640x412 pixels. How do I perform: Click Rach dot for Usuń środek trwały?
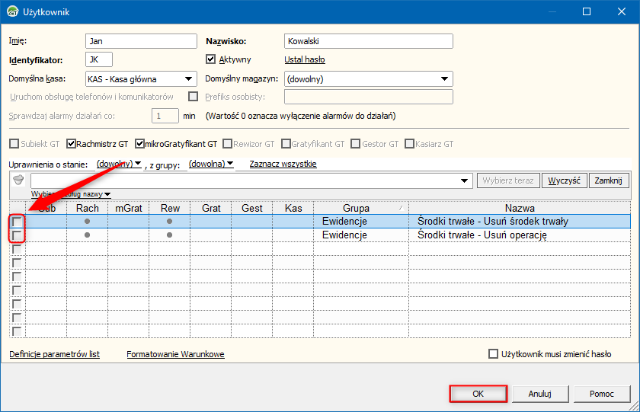click(x=88, y=222)
